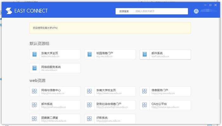This screenshot has height=126, width=222.
Task: Open the 信息服务门户 web link
Action: 160,90
